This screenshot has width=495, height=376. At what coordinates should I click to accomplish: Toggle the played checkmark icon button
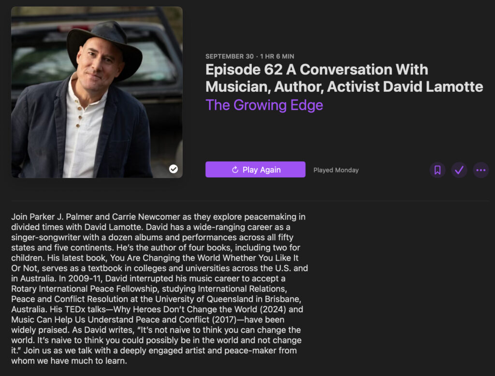pyautogui.click(x=459, y=170)
